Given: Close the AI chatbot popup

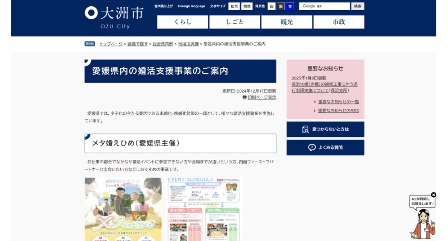Looking at the screenshot, I should [x=433, y=195].
